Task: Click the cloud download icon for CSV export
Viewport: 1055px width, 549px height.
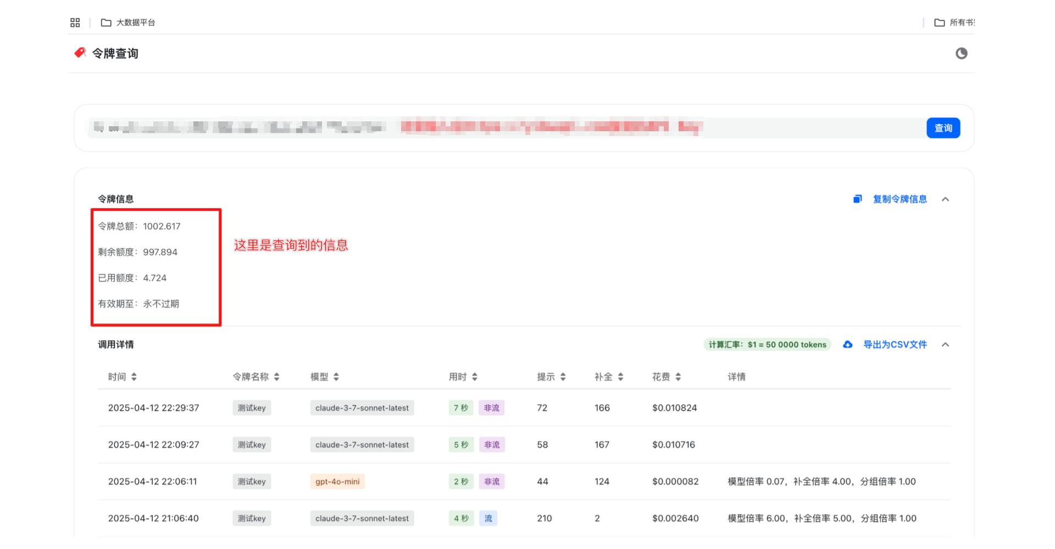Action: tap(848, 345)
